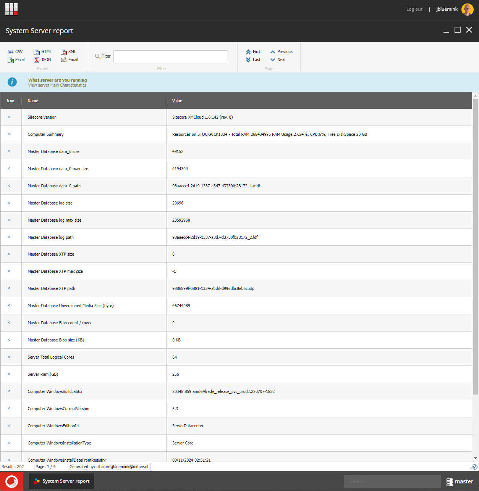Select value '6.3'

click(175, 409)
